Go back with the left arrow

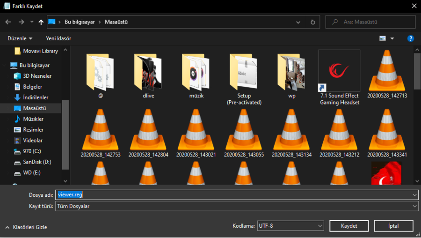[8, 22]
